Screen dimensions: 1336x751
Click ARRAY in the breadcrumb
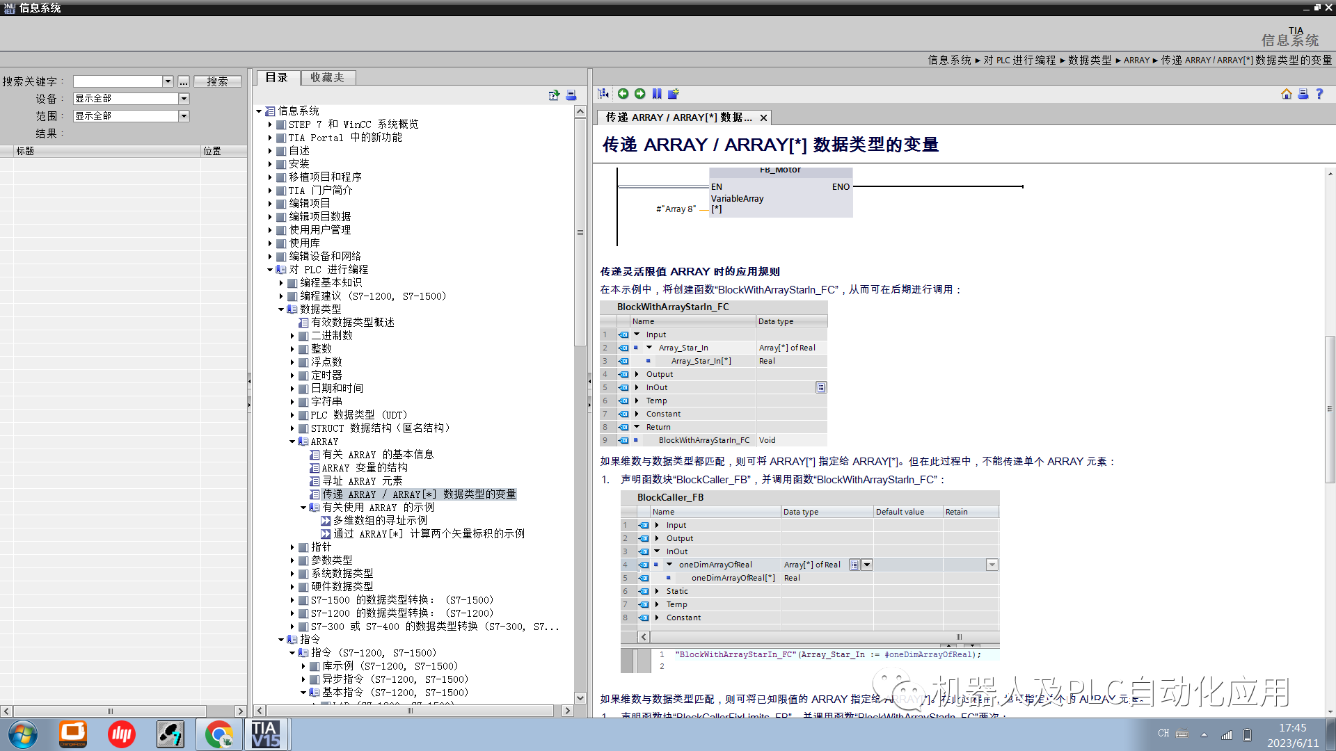tap(1136, 60)
